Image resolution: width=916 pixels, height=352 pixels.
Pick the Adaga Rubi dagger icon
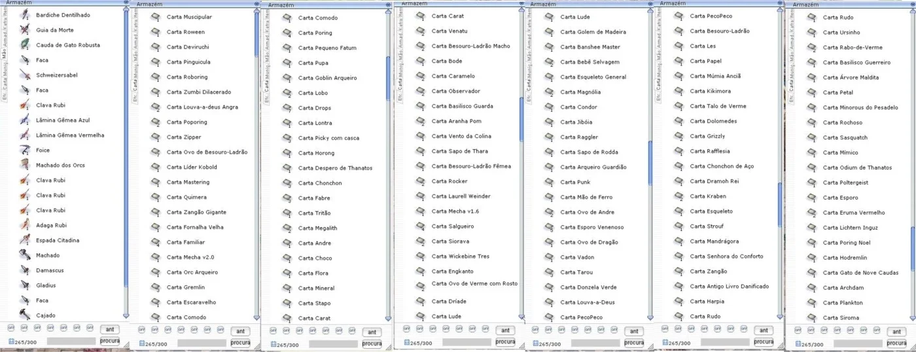[x=24, y=226]
